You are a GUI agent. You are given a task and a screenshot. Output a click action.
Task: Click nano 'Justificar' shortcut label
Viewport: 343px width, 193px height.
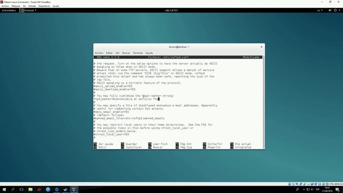(133, 147)
